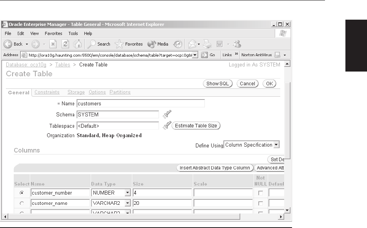The width and height of the screenshot is (367, 228).
Task: Click the Schema field containing SYSTEM
Action: pyautogui.click(x=118, y=114)
